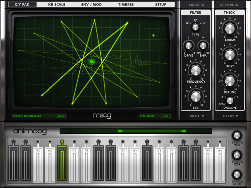Switch to the TIMBRES tab

pyautogui.click(x=126, y=4)
